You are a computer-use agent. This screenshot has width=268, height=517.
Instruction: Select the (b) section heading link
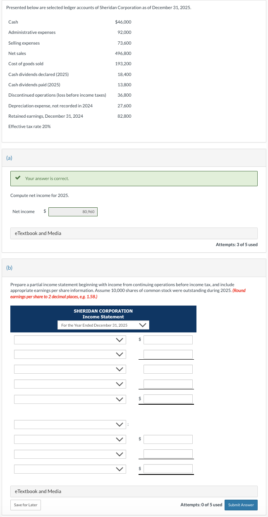(9, 268)
